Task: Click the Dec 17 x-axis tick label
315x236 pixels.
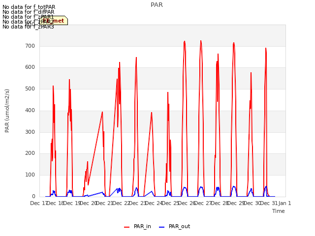Action: tap(38, 203)
